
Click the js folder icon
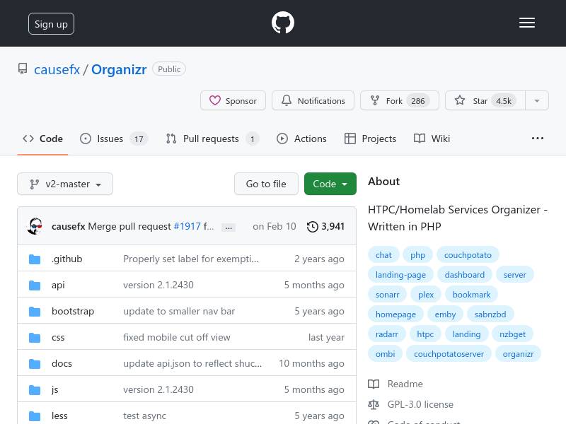pyautogui.click(x=35, y=390)
